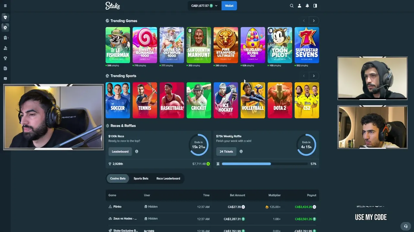
Task: Click the $100k Race countdown ring 15h 21m
Action: (x=199, y=145)
